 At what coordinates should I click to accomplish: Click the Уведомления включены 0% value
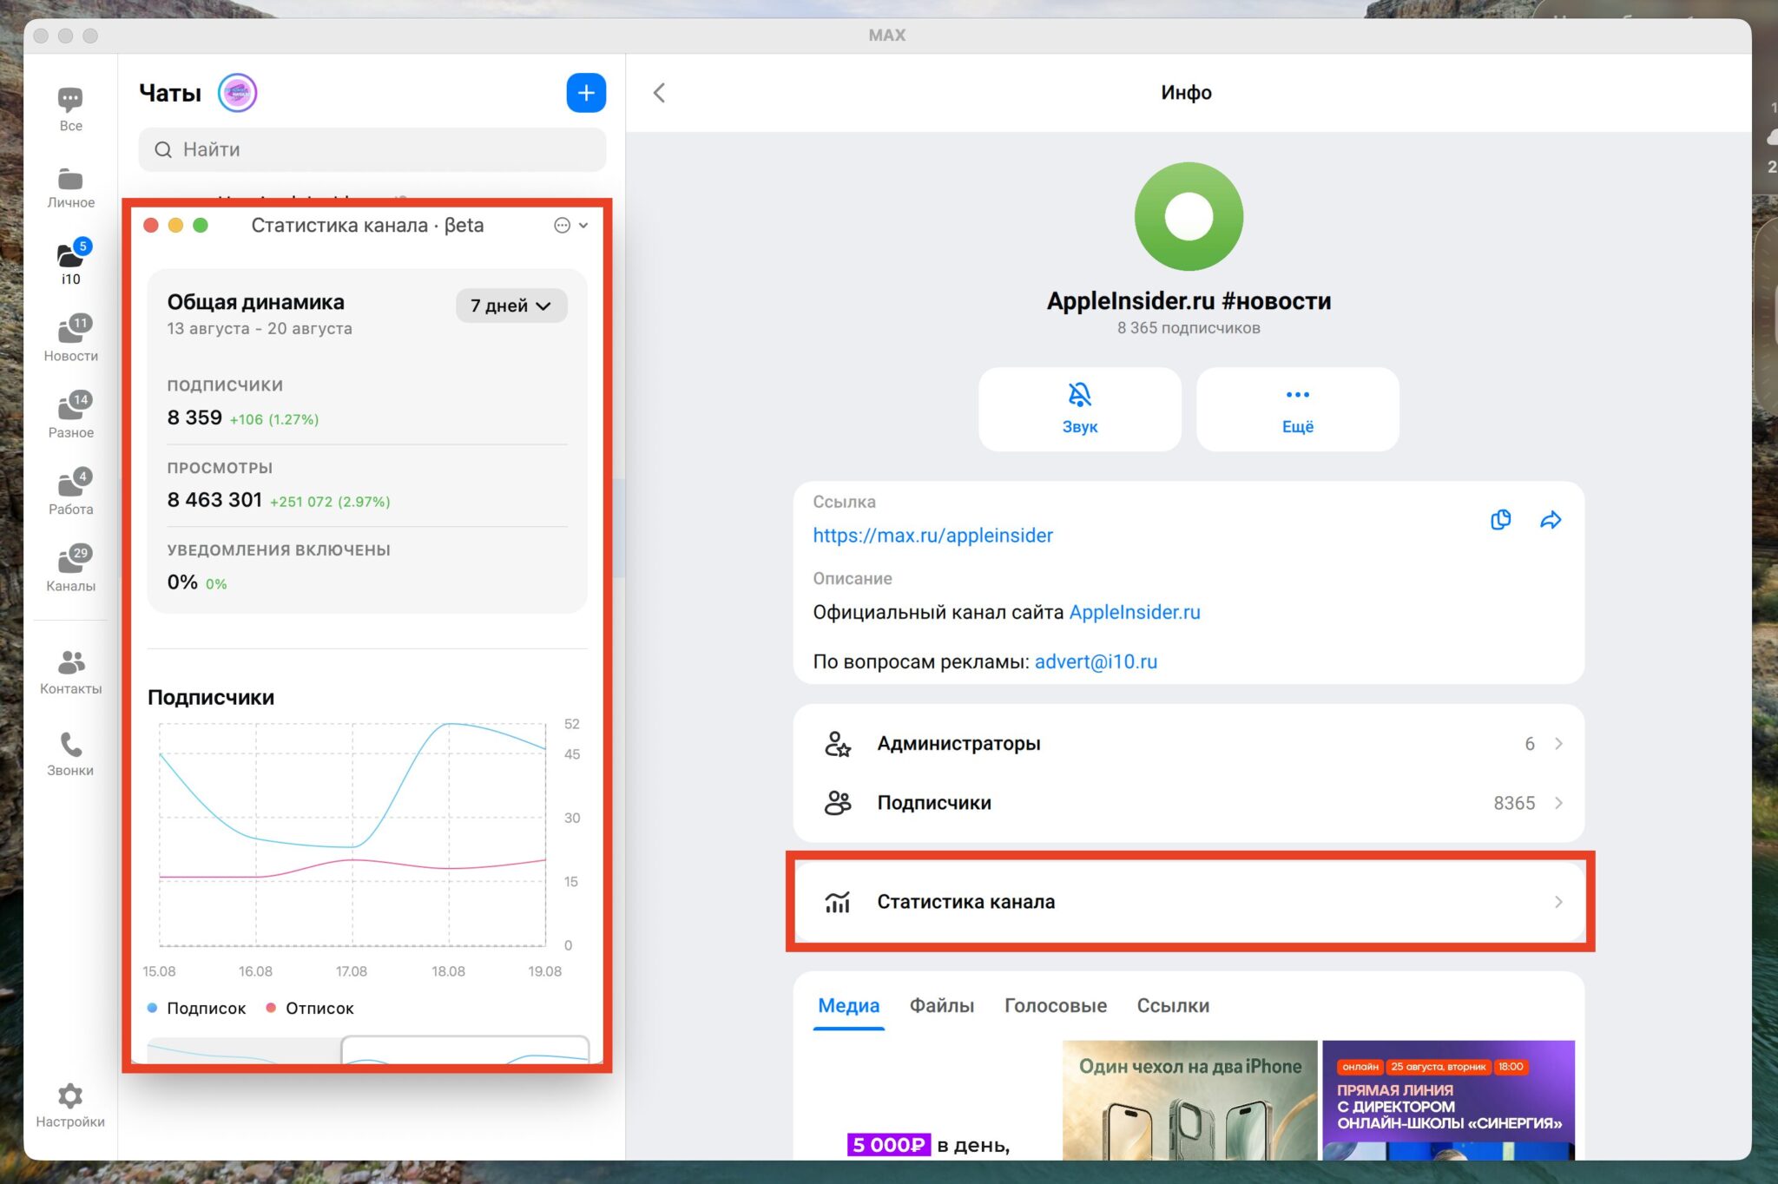click(x=182, y=582)
